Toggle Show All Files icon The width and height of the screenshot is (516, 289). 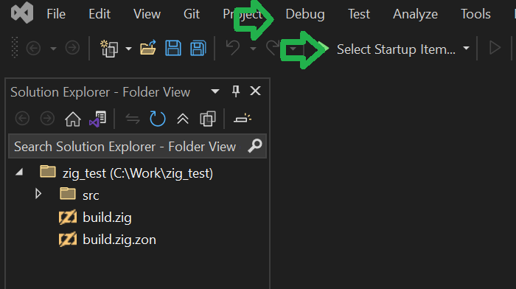tap(208, 119)
